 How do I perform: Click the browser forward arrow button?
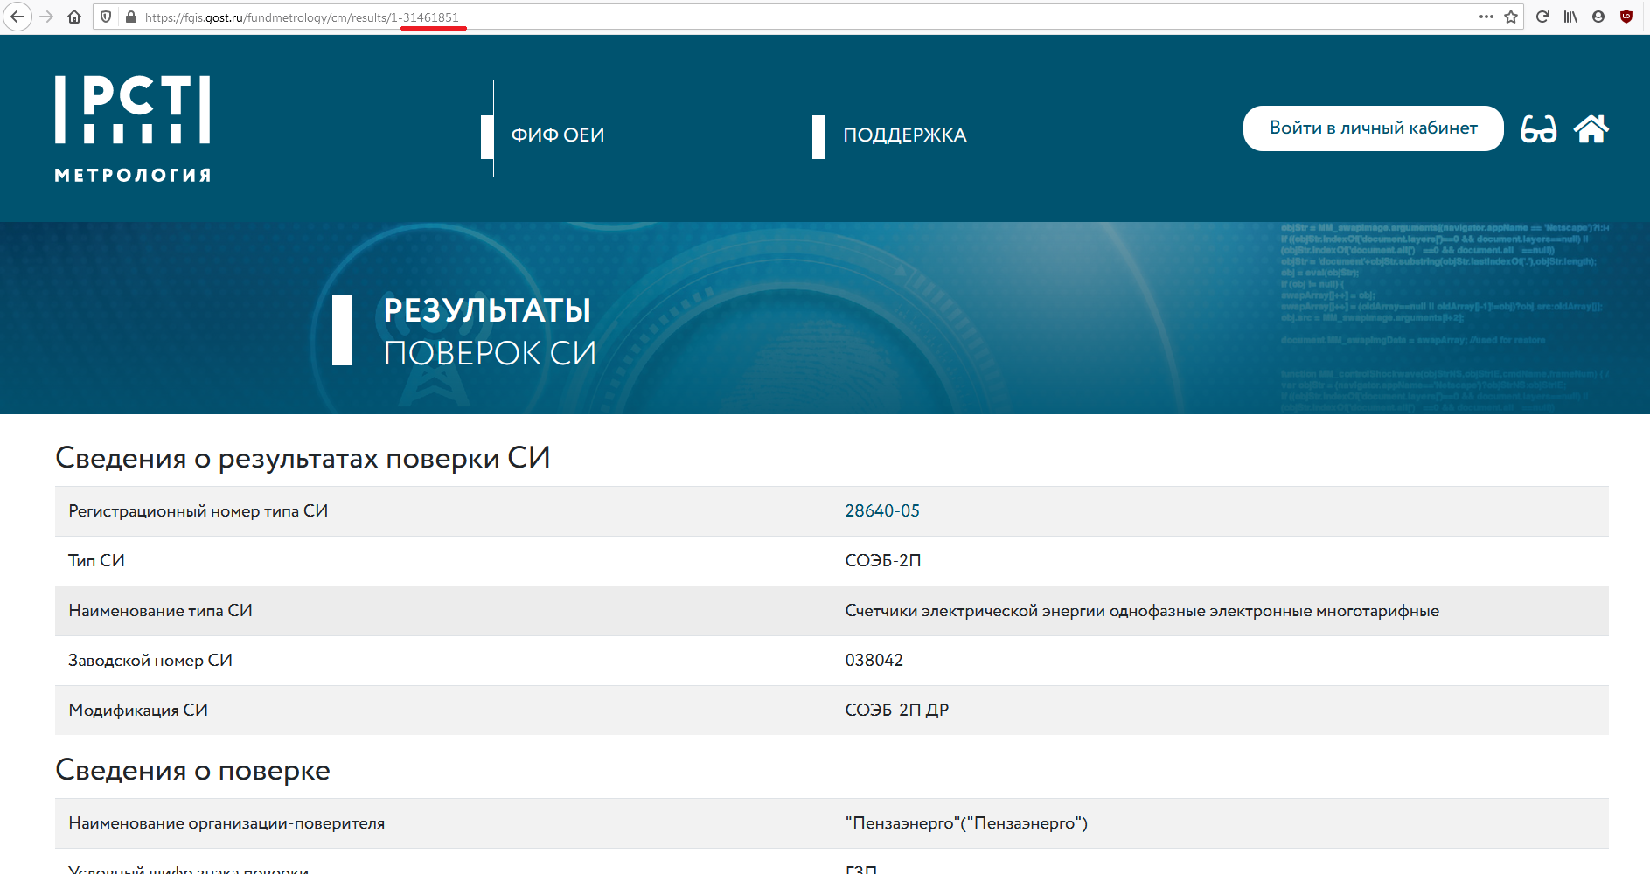point(46,17)
